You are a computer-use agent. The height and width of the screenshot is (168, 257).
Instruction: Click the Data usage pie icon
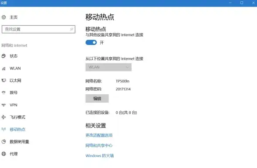(3, 142)
